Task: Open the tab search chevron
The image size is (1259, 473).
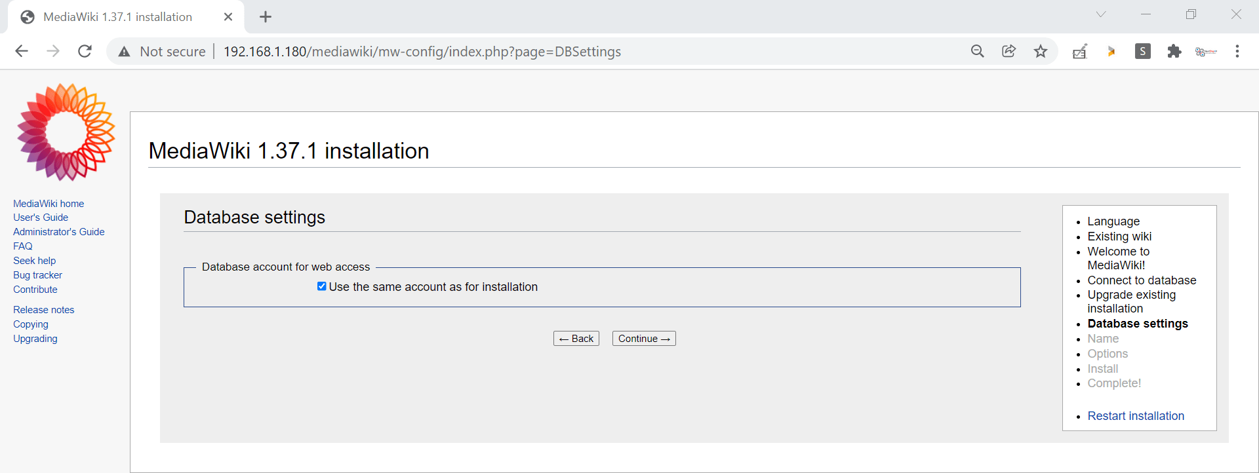Action: pos(1100,14)
